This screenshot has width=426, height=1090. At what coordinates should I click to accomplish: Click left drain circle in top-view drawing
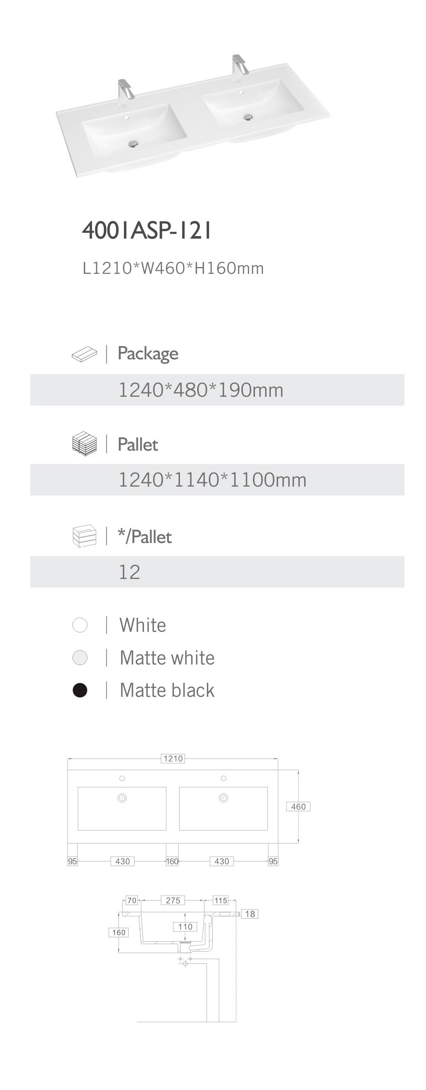(x=122, y=797)
